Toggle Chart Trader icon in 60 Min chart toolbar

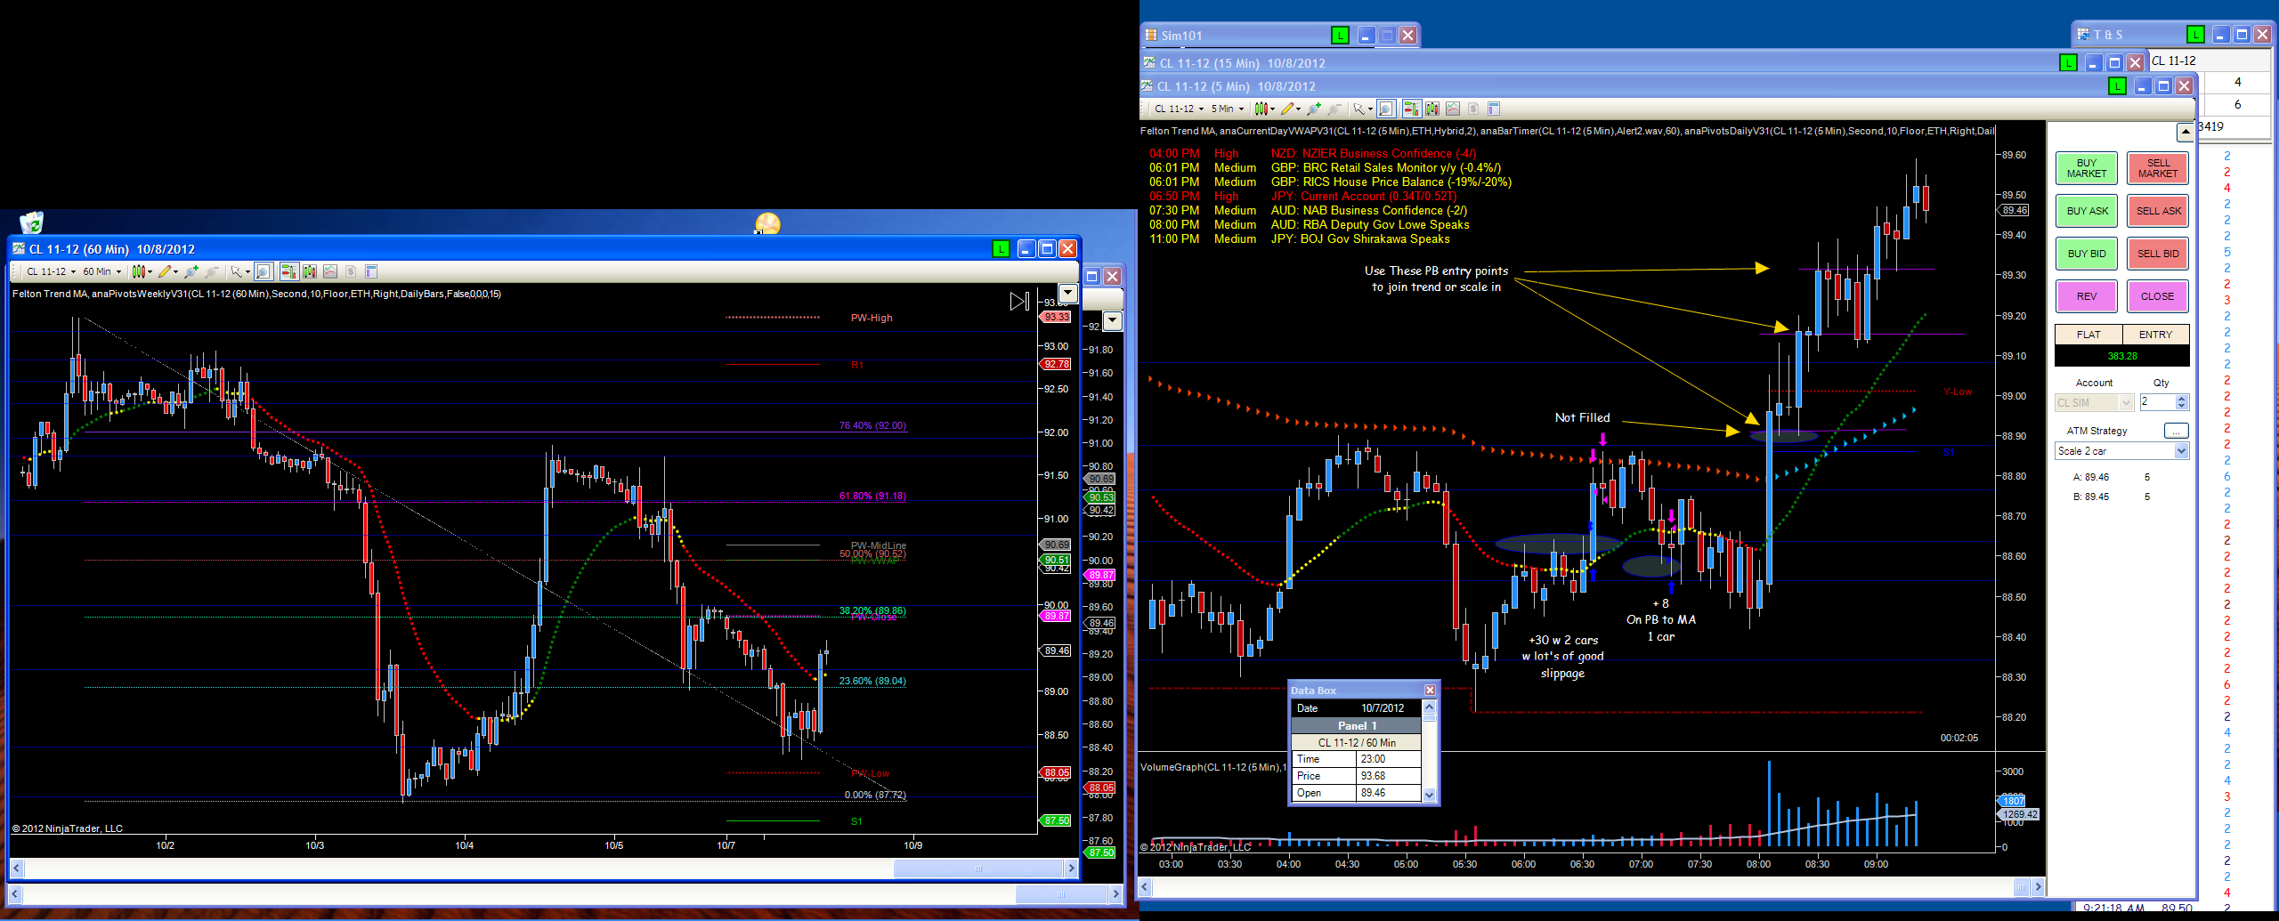(288, 271)
